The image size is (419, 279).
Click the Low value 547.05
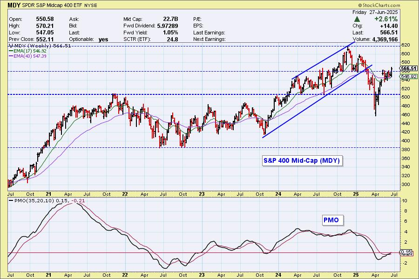click(45, 33)
